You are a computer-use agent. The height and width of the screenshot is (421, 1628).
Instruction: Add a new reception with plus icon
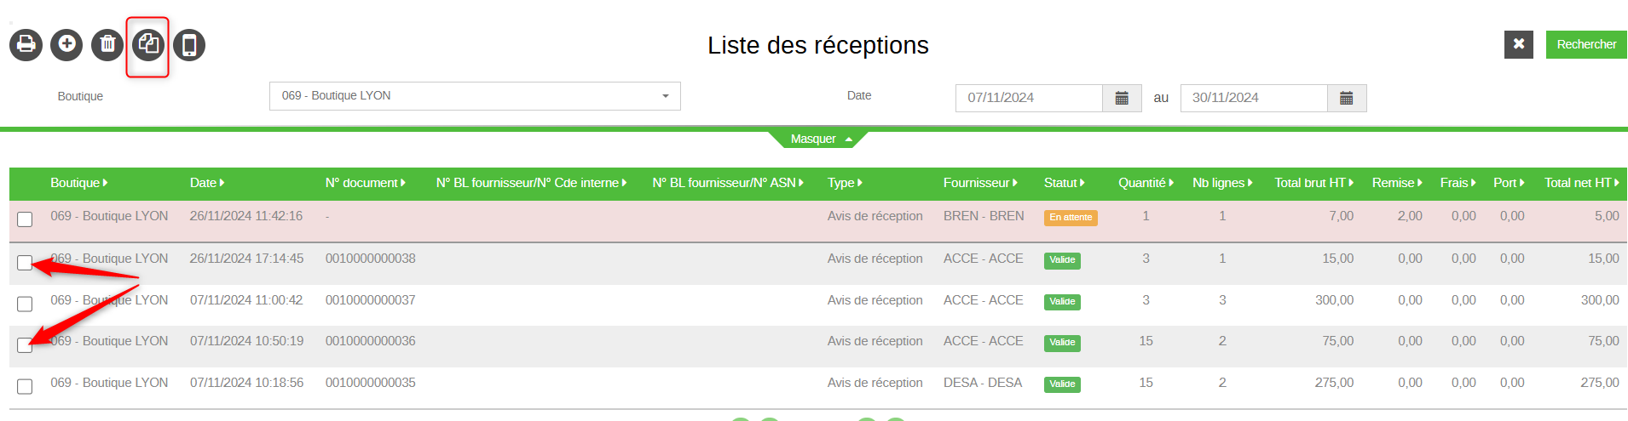(66, 44)
